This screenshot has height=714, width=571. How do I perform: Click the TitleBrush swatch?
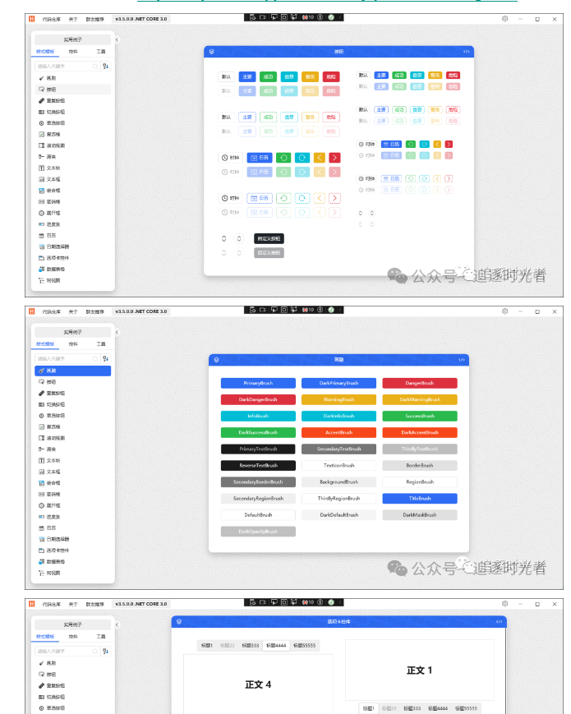(x=420, y=498)
